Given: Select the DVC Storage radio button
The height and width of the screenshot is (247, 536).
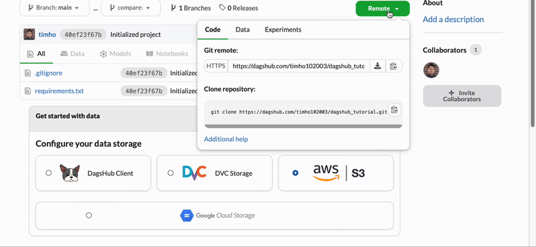Looking at the screenshot, I should click(171, 173).
